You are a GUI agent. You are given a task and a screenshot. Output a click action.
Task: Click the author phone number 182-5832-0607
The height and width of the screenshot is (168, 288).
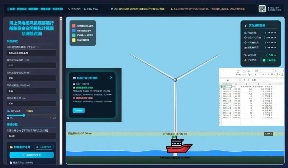90,9
